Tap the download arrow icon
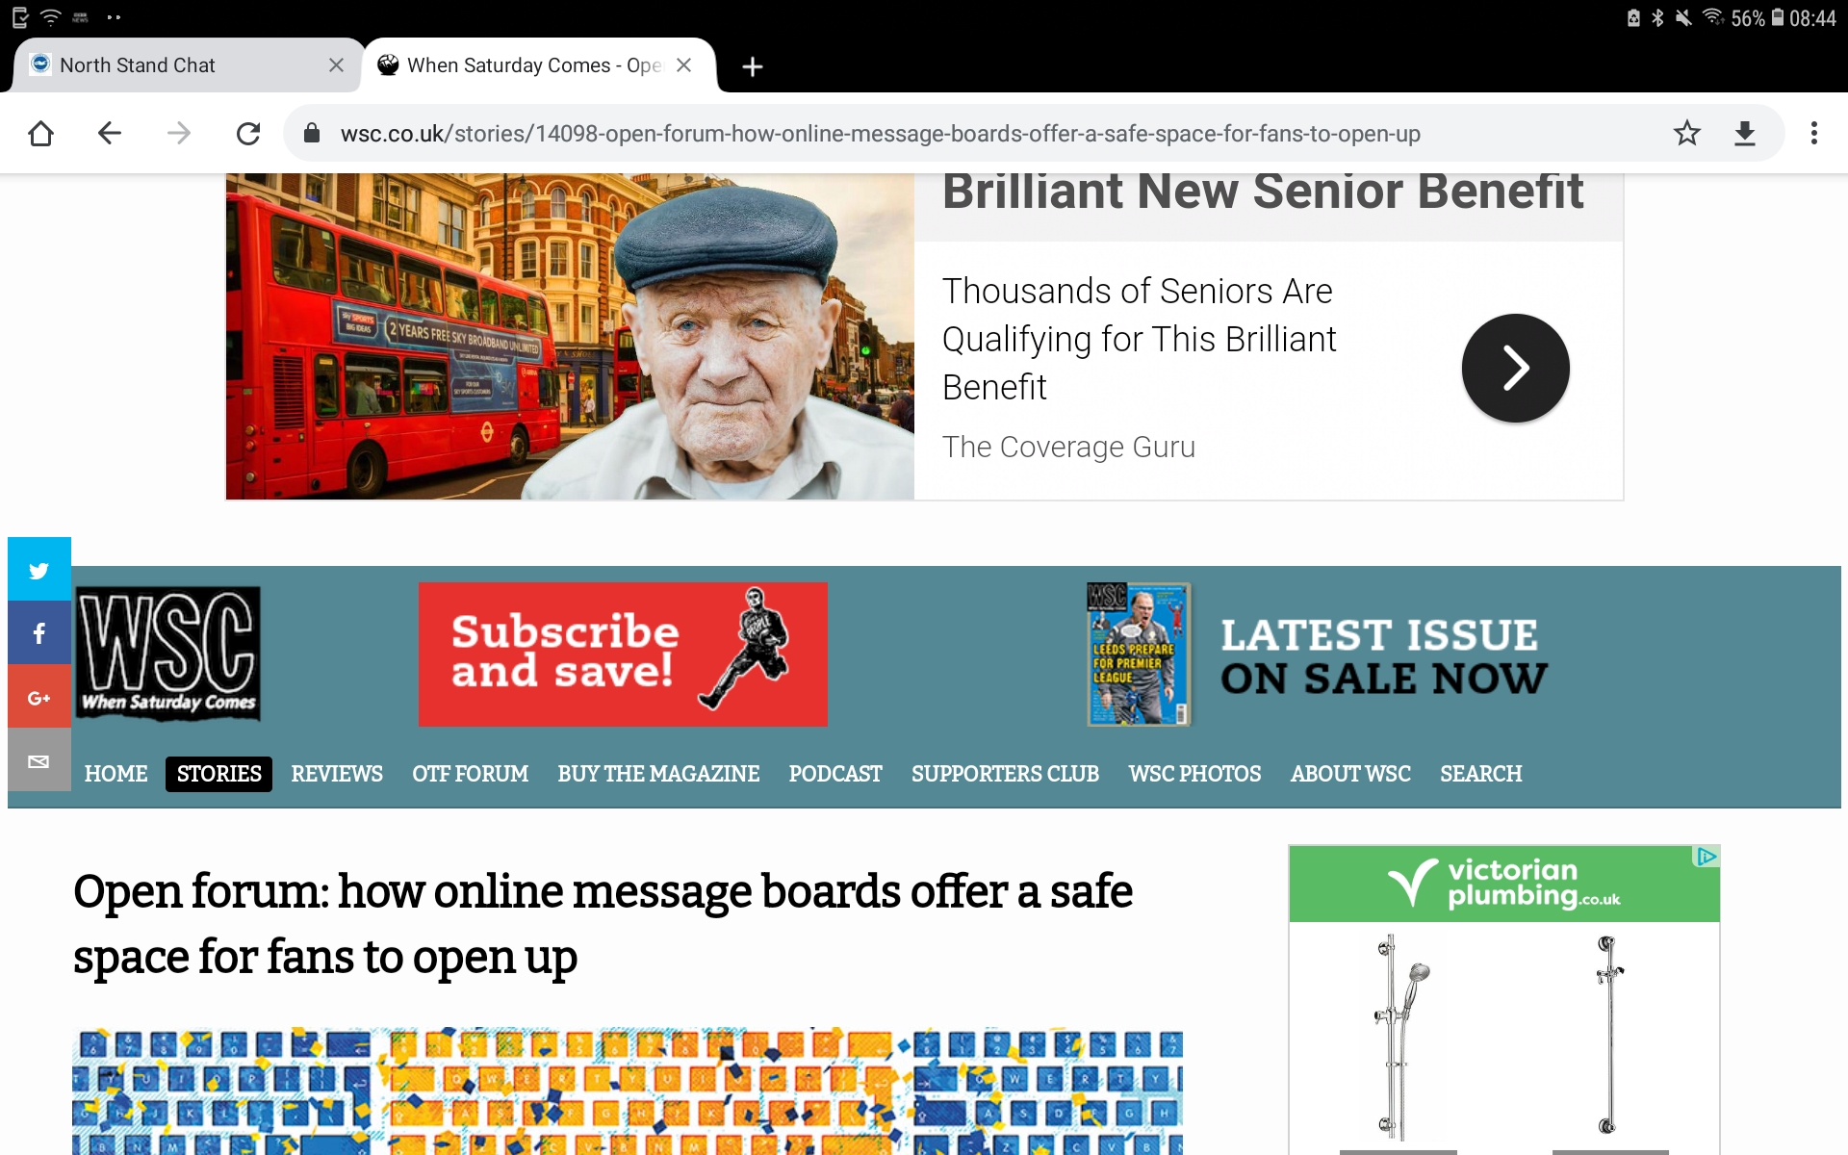 click(x=1744, y=133)
